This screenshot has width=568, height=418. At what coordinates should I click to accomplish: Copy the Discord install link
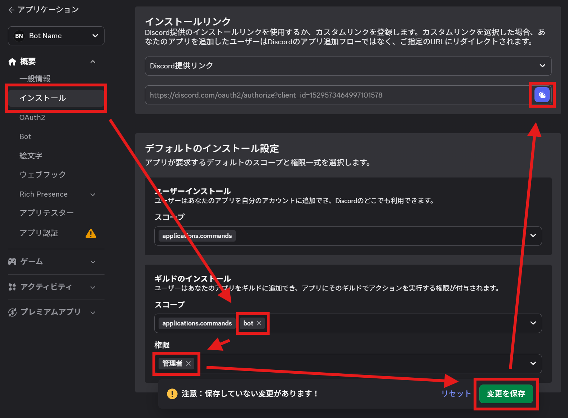pyautogui.click(x=542, y=95)
